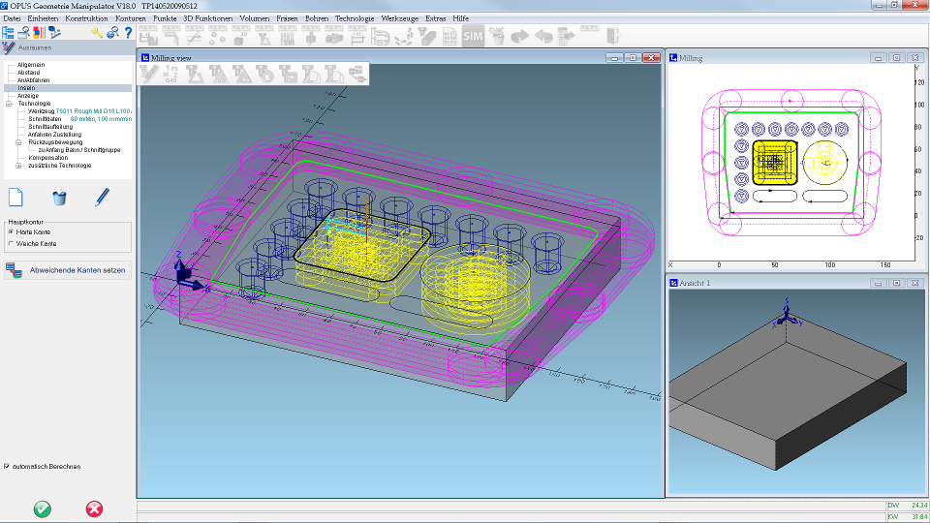This screenshot has width=930, height=523.
Task: Select the Inseln tree row
Action: [68, 88]
